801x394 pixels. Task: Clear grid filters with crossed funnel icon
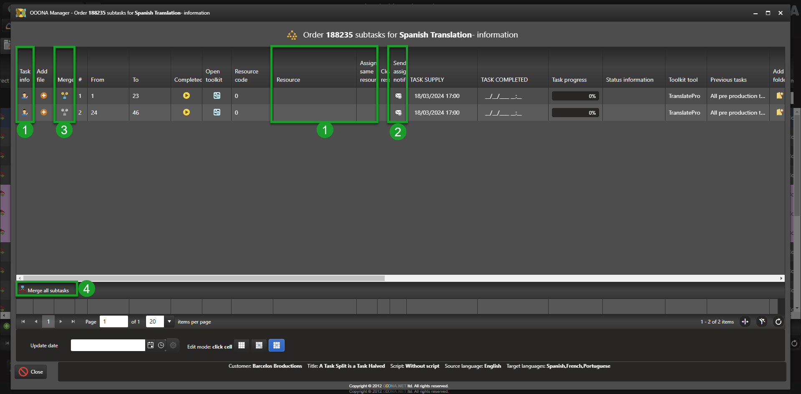tap(762, 321)
